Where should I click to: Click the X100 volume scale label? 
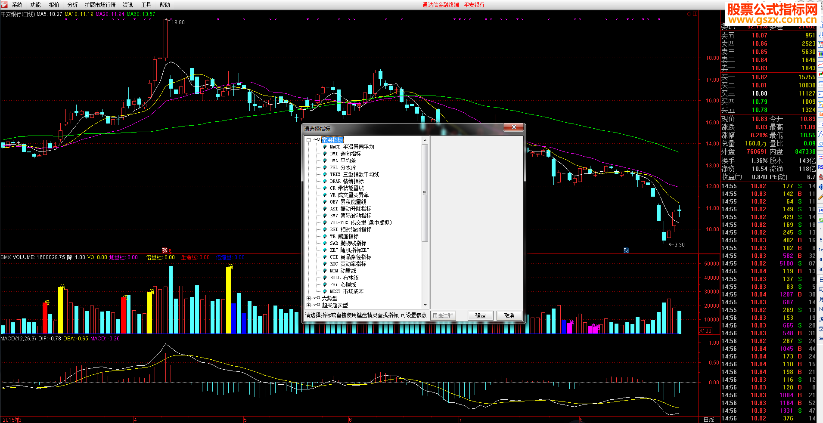tap(705, 331)
